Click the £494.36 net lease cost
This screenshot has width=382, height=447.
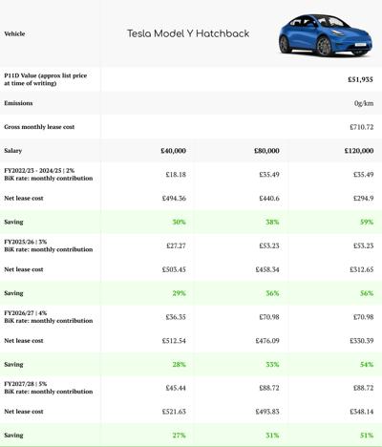click(174, 198)
